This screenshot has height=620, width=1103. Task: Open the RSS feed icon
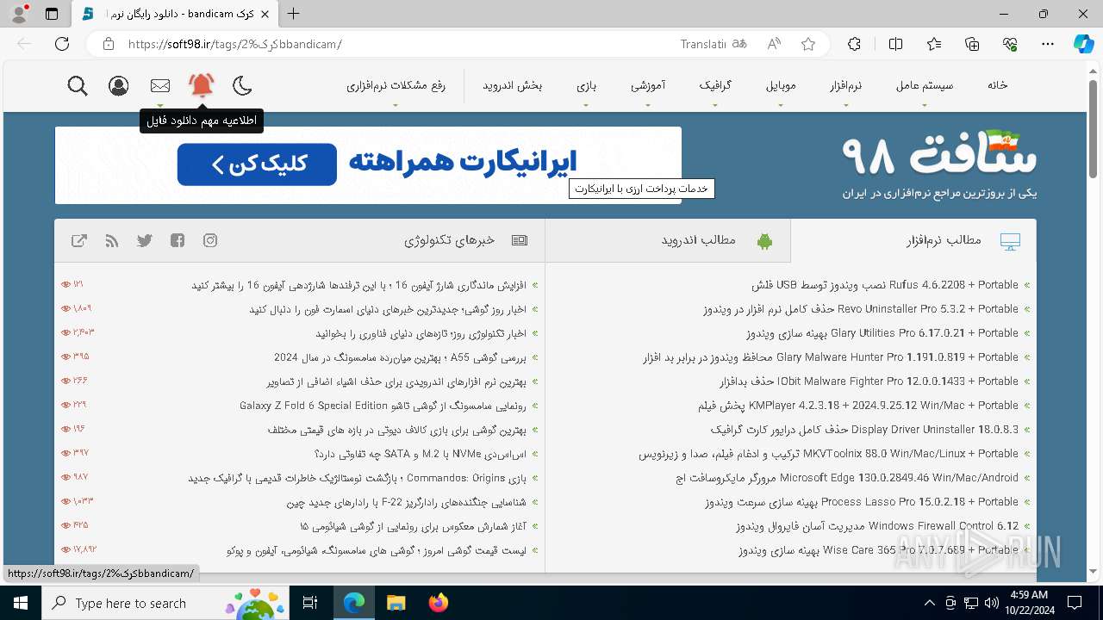tap(112, 241)
